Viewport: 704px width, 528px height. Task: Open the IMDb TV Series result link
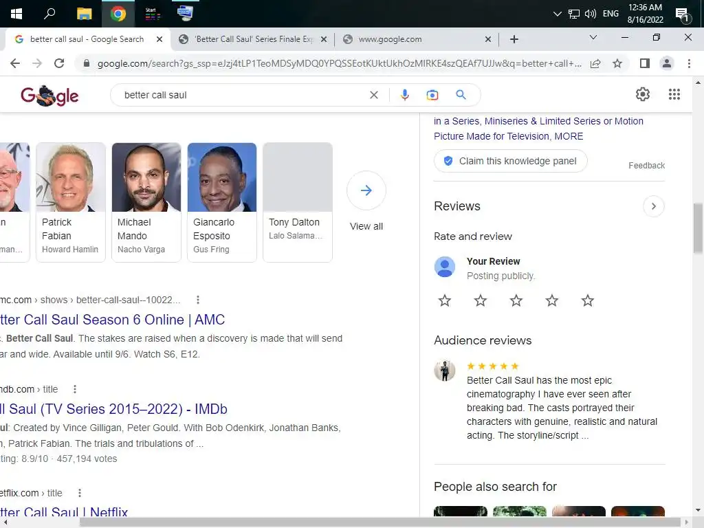click(113, 409)
